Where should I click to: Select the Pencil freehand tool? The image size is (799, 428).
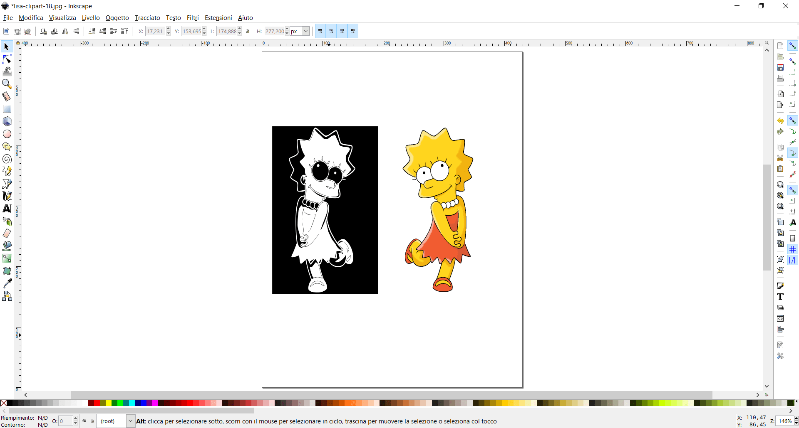click(7, 171)
